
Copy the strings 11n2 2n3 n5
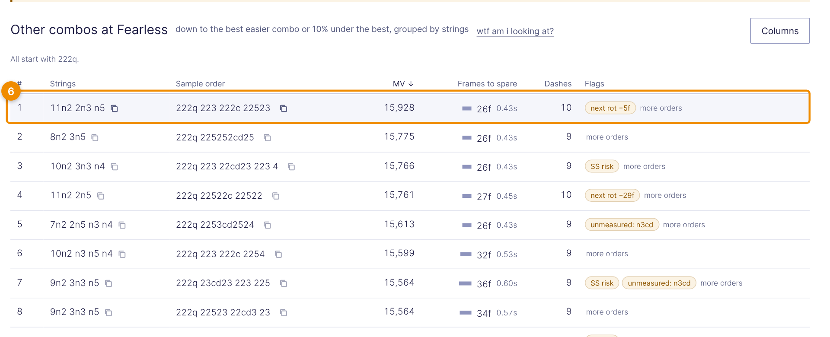[115, 108]
